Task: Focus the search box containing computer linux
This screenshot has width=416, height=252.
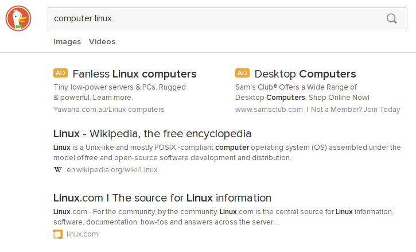Action: coord(227,18)
